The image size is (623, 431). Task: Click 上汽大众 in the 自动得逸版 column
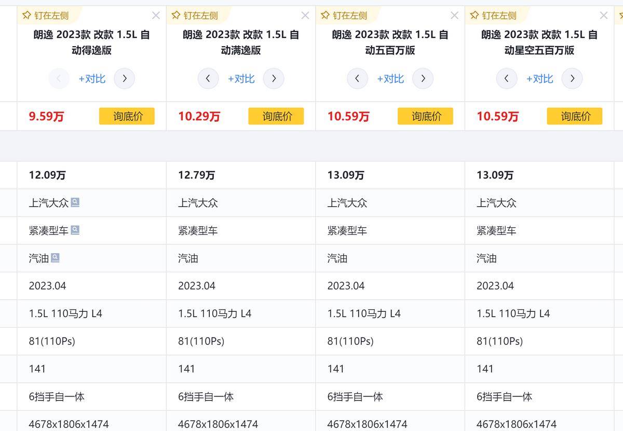click(49, 203)
